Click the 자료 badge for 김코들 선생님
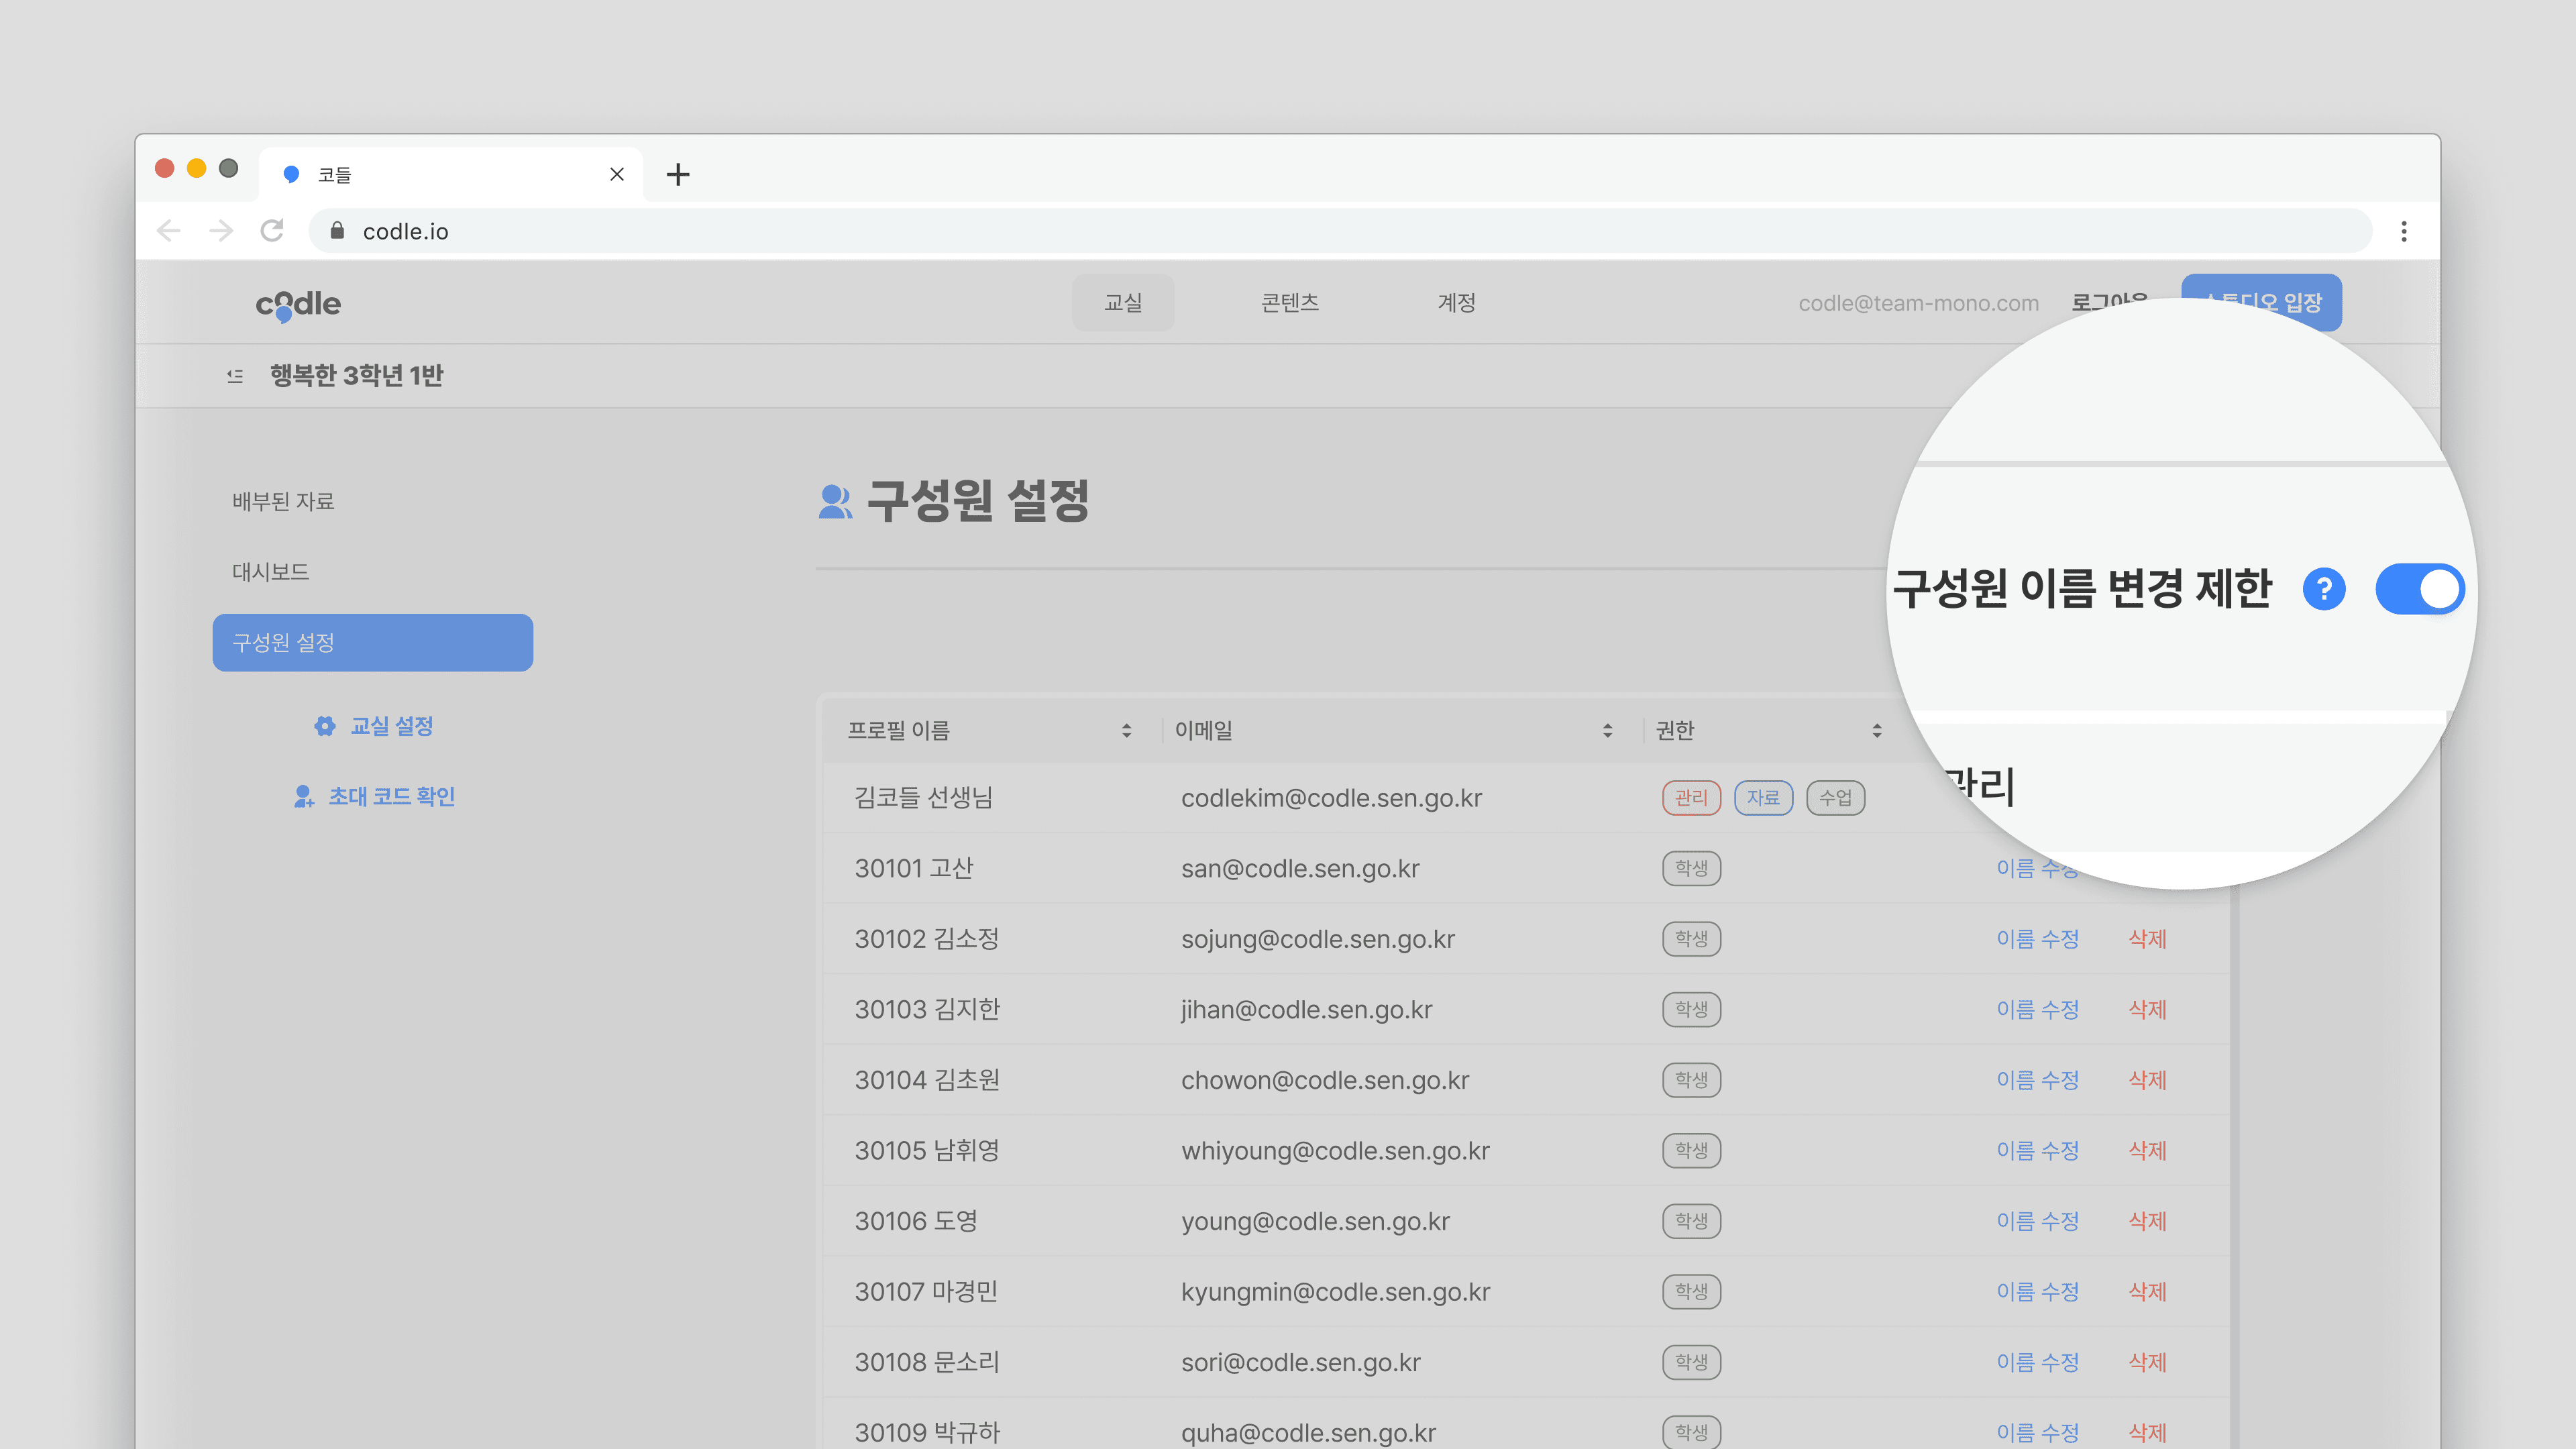Screen dimensions: 2576x1449 pyautogui.click(x=1763, y=798)
